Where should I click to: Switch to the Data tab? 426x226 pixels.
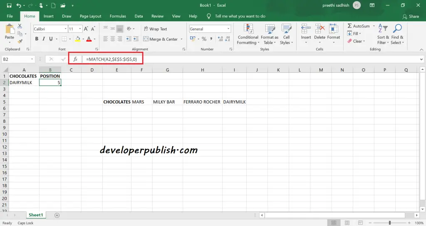[x=139, y=16]
